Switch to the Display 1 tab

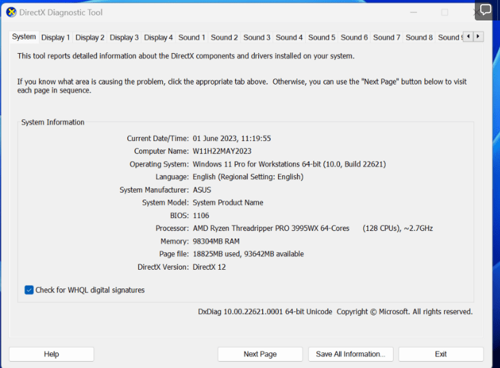(55, 37)
